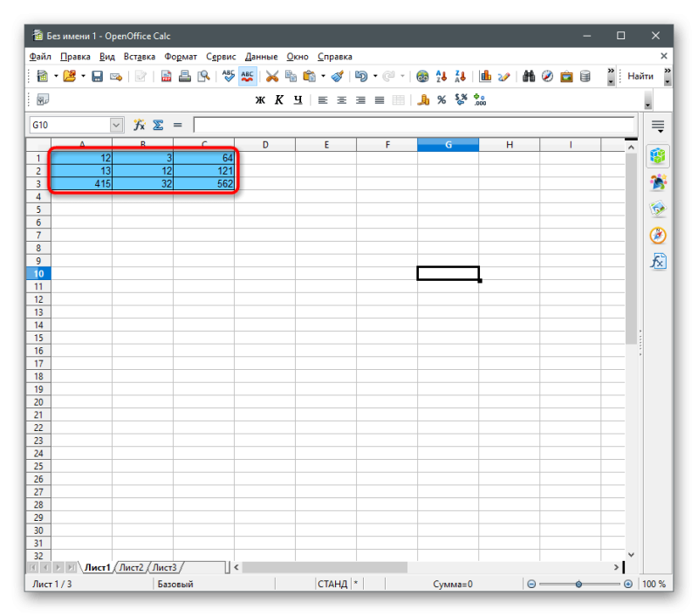Image resolution: width=698 pixels, height=616 pixels.
Task: Click the Function equals sign button
Action: pyautogui.click(x=178, y=125)
